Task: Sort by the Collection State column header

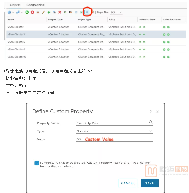Action: point(147,19)
